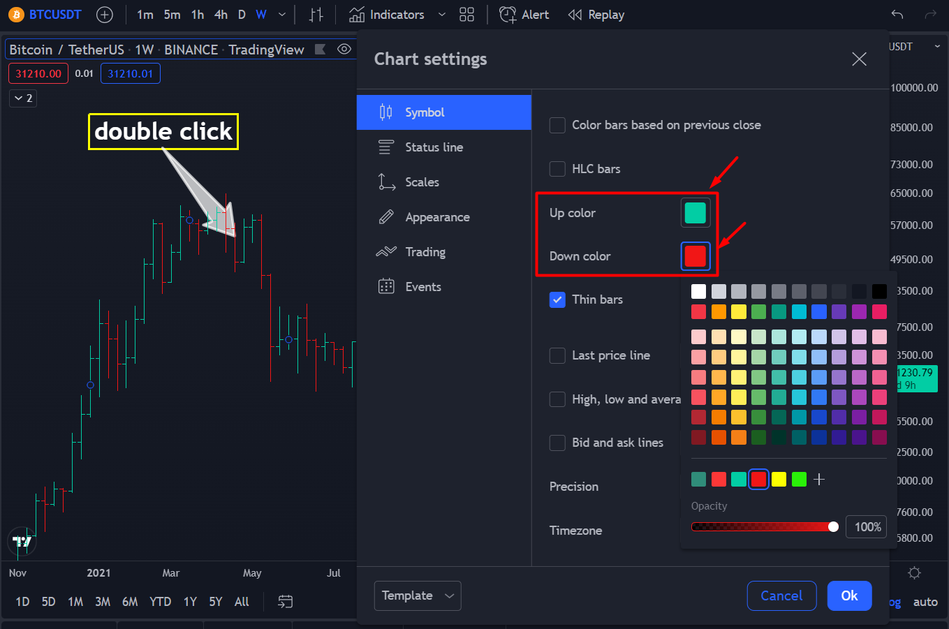Select the D daily timeframe

[x=242, y=15]
